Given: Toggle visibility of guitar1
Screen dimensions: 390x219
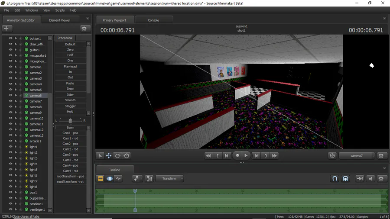Looking at the screenshot, I should (x=10, y=50).
